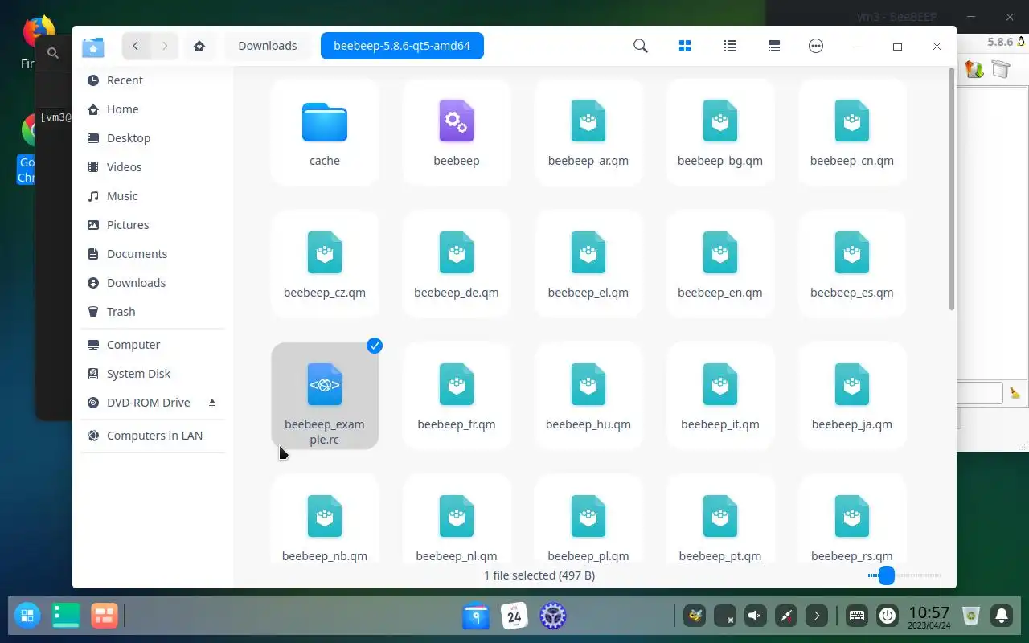The image size is (1029, 643).
Task: Adjust the icon size zoom slider
Action: (887, 575)
